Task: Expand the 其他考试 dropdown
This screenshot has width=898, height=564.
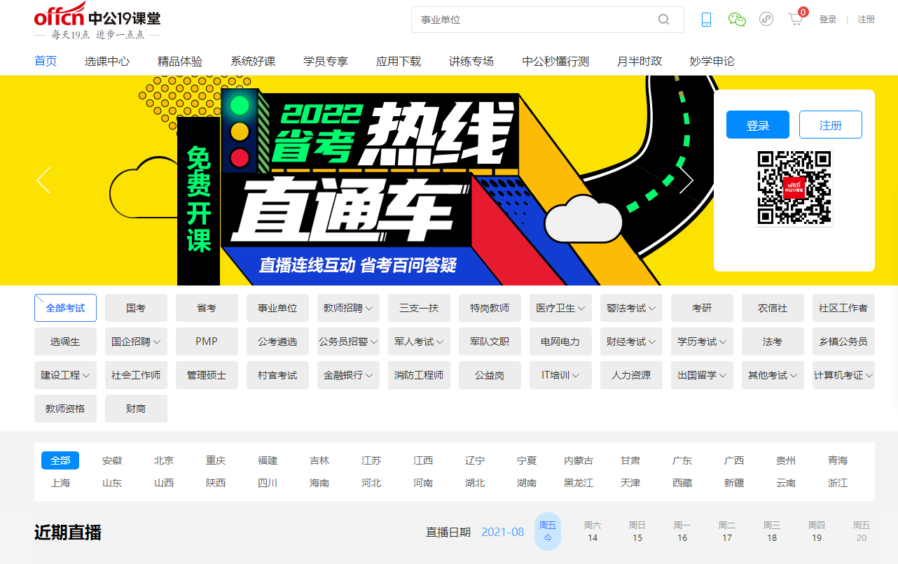Action: pyautogui.click(x=773, y=375)
